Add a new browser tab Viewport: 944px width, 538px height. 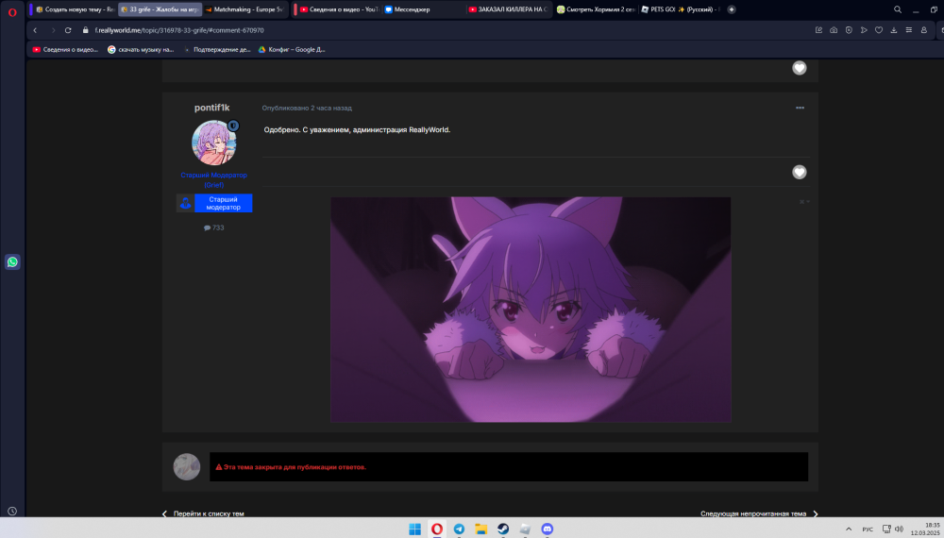pos(732,9)
